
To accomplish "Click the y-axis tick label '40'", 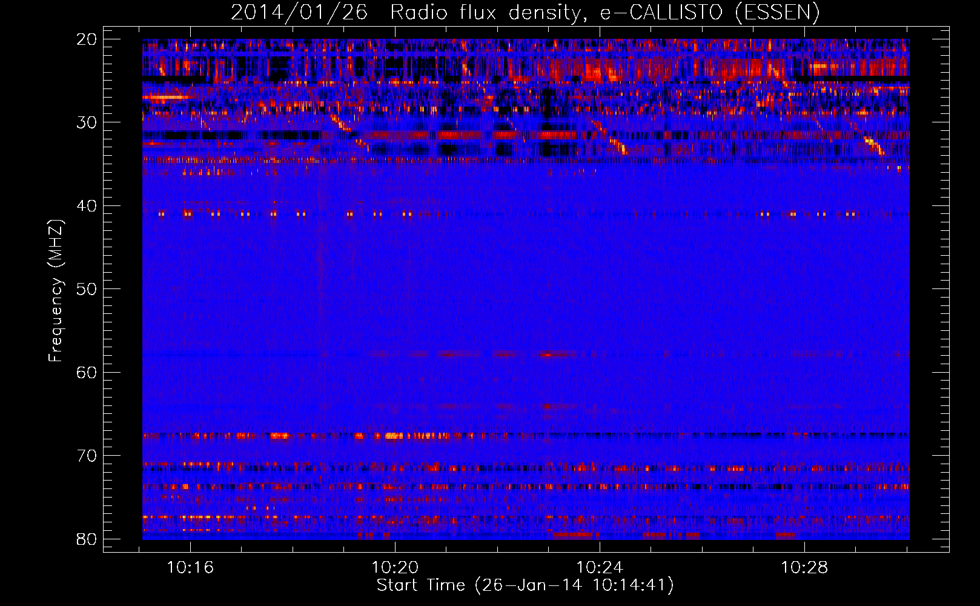I will [87, 206].
